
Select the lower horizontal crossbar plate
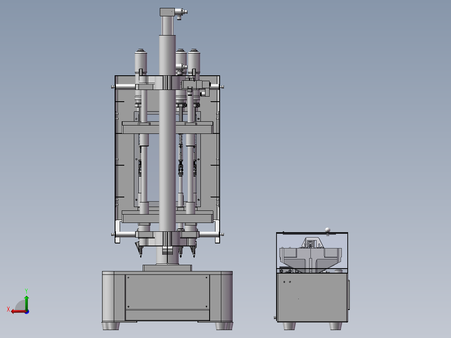pyautogui.click(x=167, y=217)
